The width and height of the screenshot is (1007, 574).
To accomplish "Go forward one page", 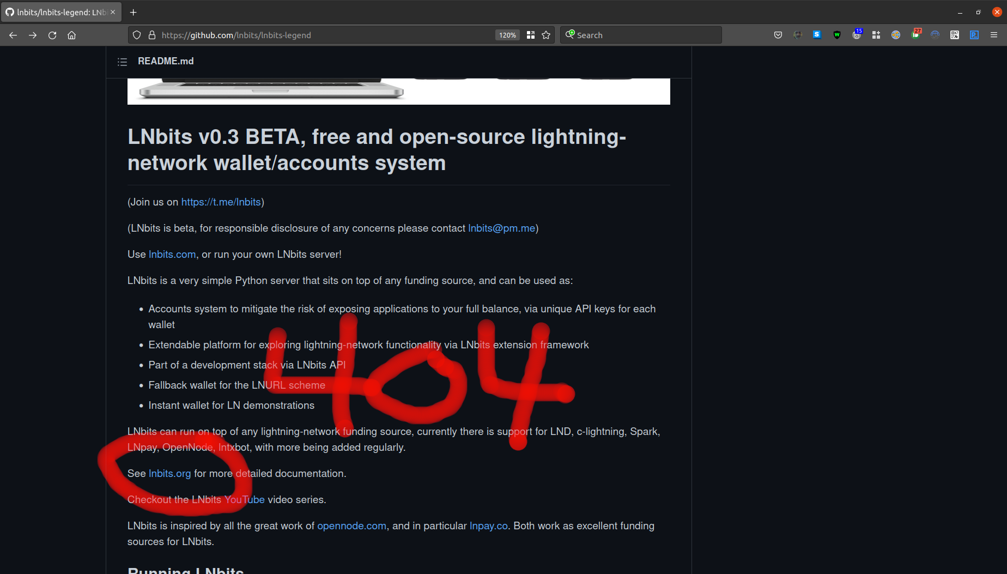I will click(33, 35).
